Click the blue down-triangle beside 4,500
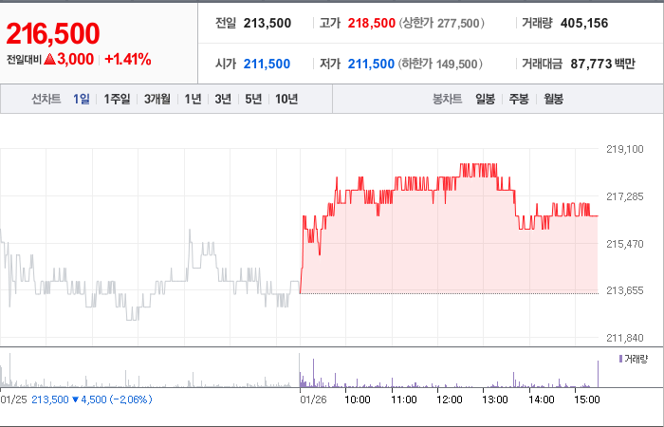The width and height of the screenshot is (664, 427). (x=75, y=399)
